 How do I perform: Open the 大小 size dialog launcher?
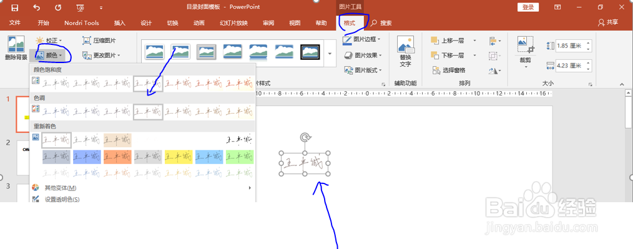(590, 84)
